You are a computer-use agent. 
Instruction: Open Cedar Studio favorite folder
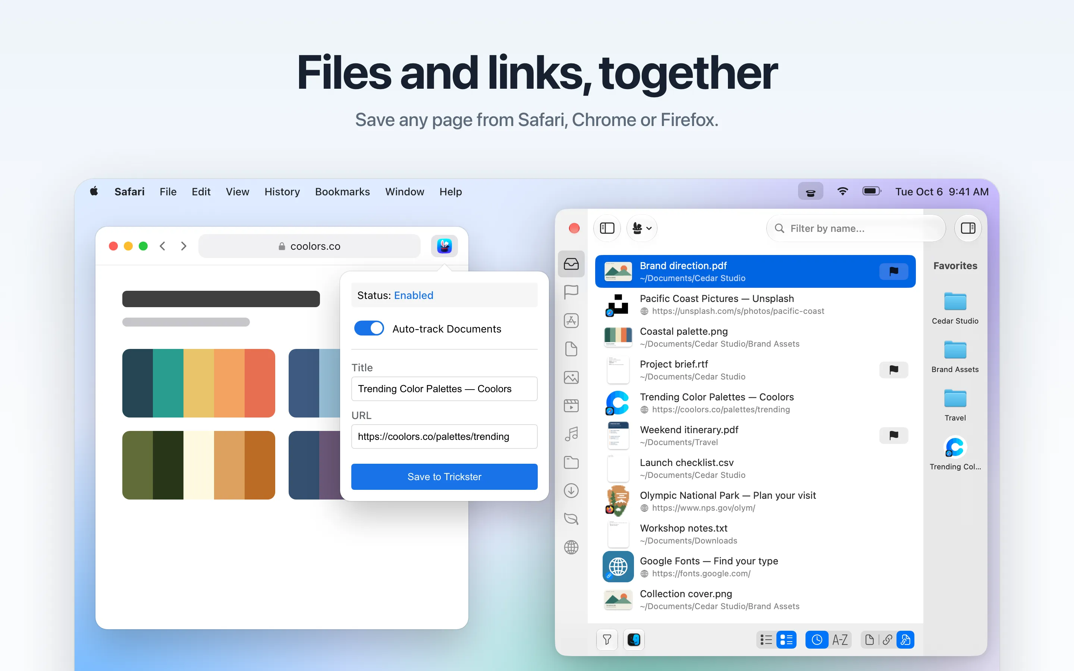pyautogui.click(x=955, y=308)
